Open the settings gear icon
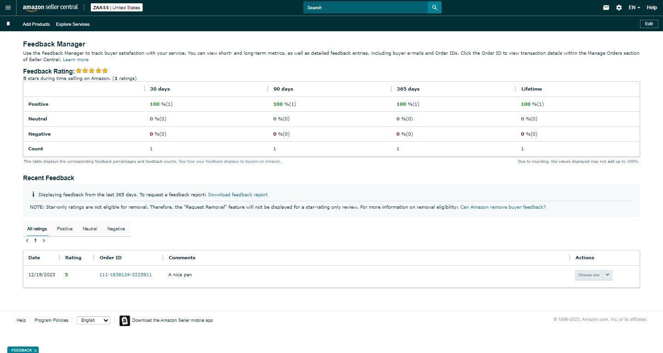Viewport: 663px width, 353px height. coord(619,7)
